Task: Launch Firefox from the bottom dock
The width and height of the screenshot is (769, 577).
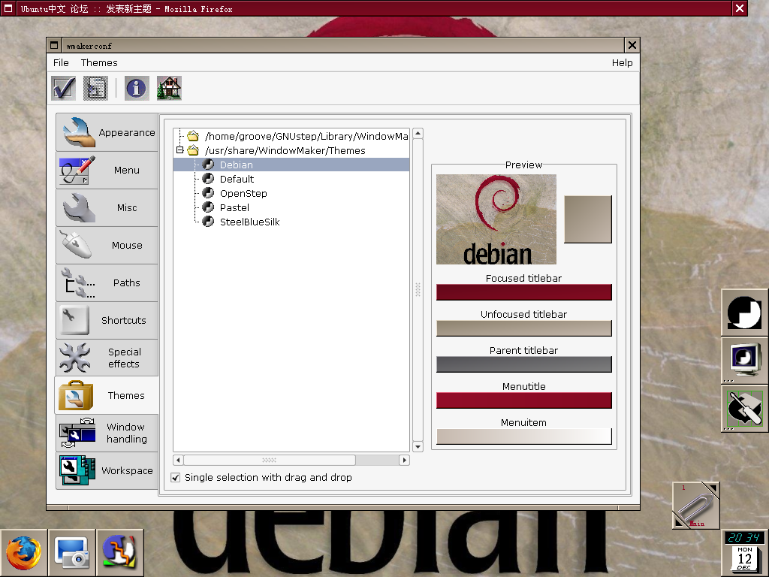Action: 23,553
